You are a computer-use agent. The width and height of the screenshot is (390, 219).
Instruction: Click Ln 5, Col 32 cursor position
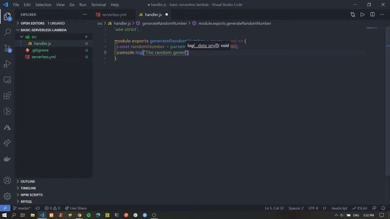pos(274,208)
